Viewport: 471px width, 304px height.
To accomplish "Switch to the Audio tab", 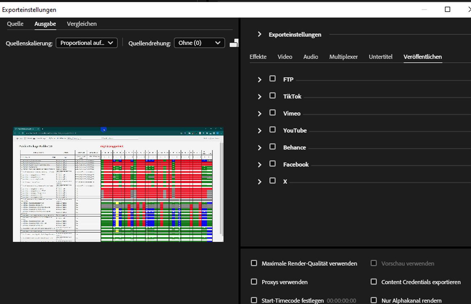I will pos(310,57).
